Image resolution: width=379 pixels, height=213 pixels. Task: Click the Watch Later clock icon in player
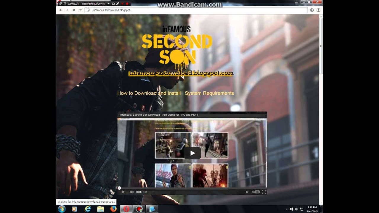pyautogui.click(x=247, y=192)
